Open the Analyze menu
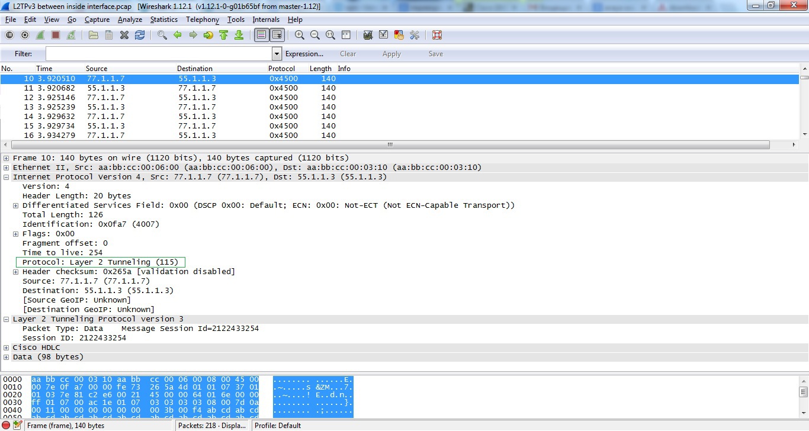The width and height of the screenshot is (809, 431). tap(130, 20)
